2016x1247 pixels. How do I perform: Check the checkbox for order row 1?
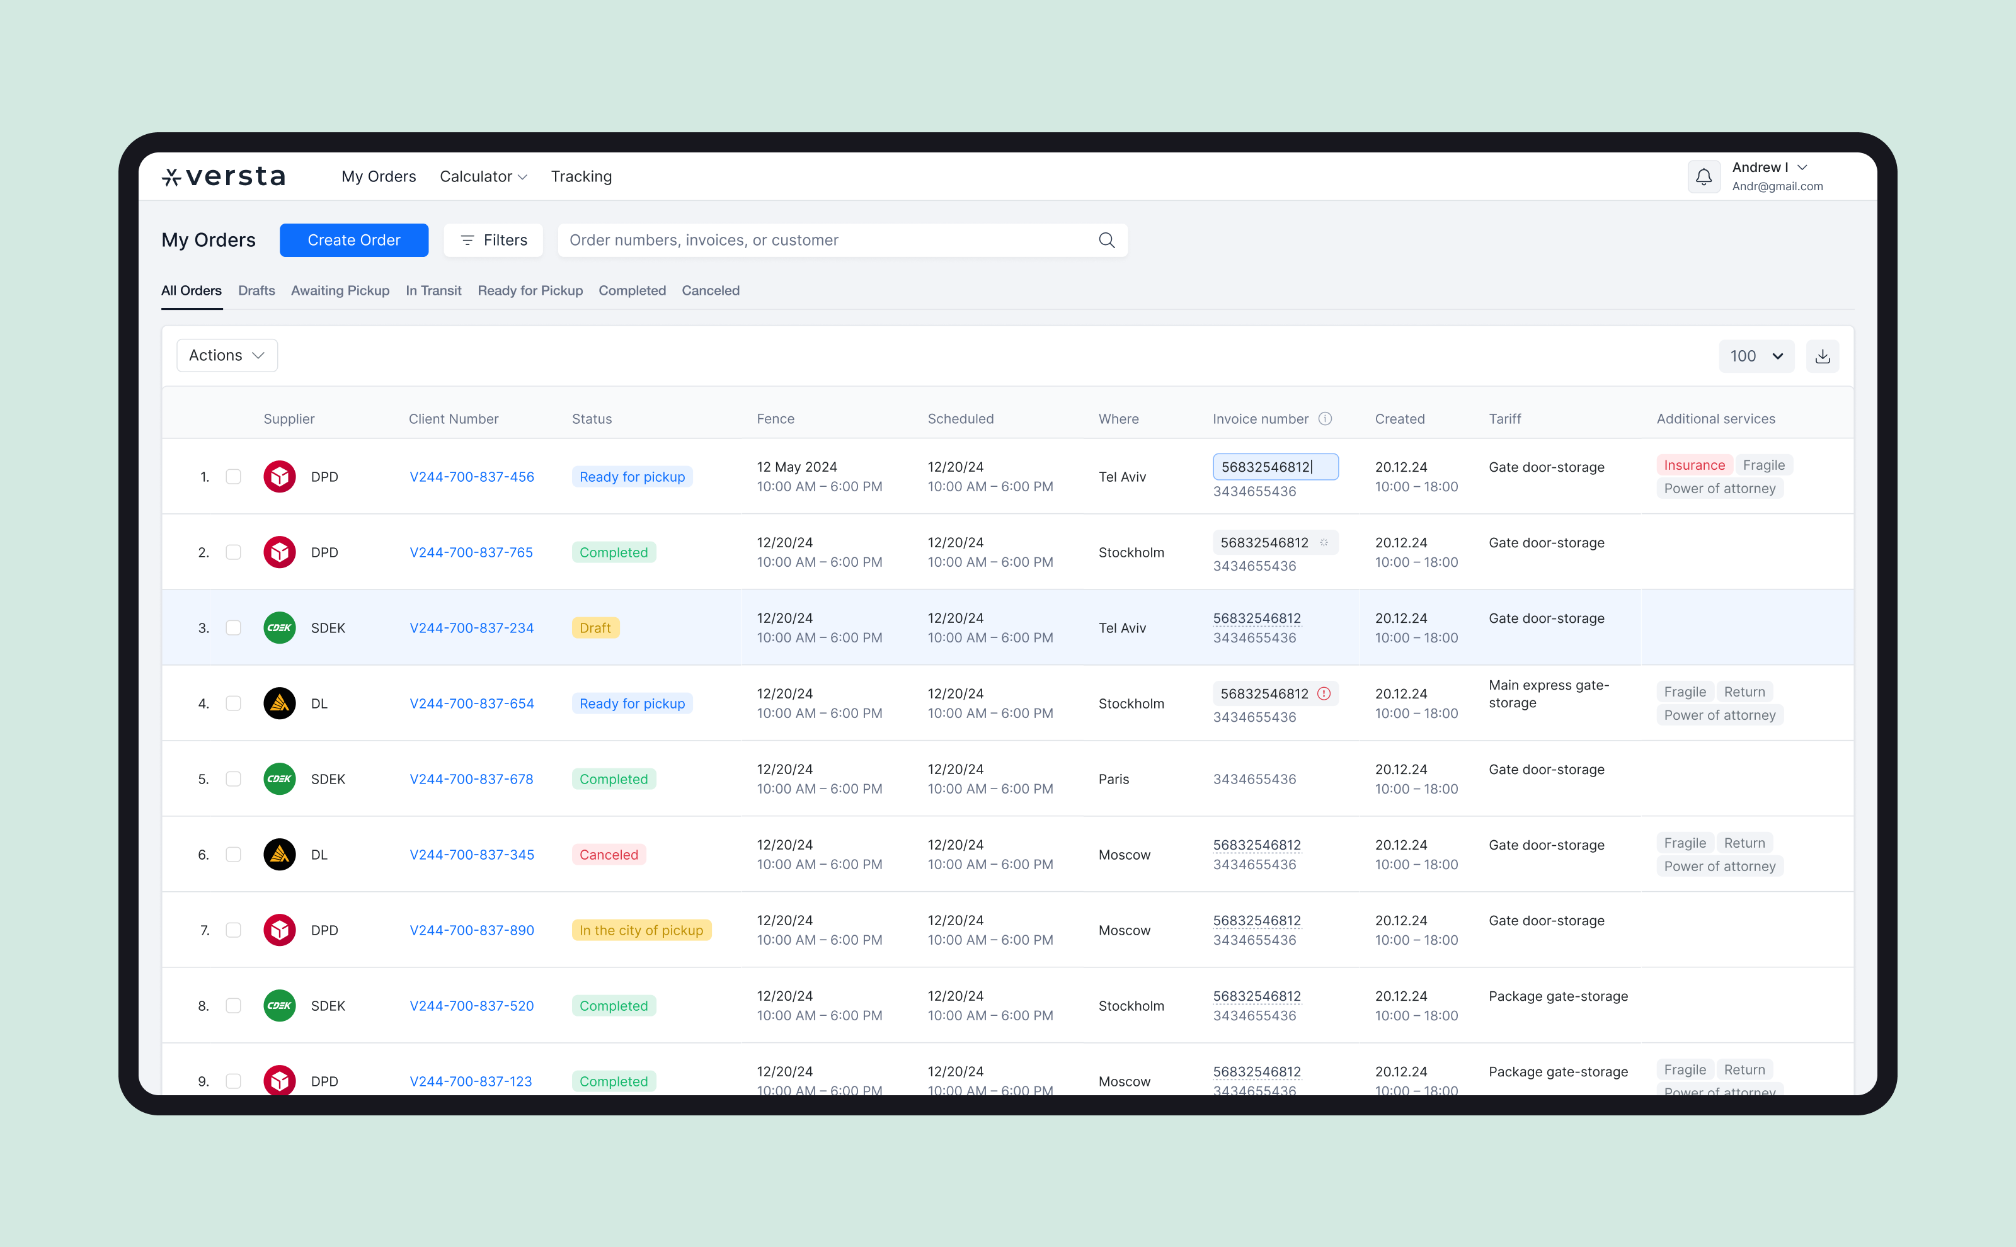pyautogui.click(x=234, y=477)
